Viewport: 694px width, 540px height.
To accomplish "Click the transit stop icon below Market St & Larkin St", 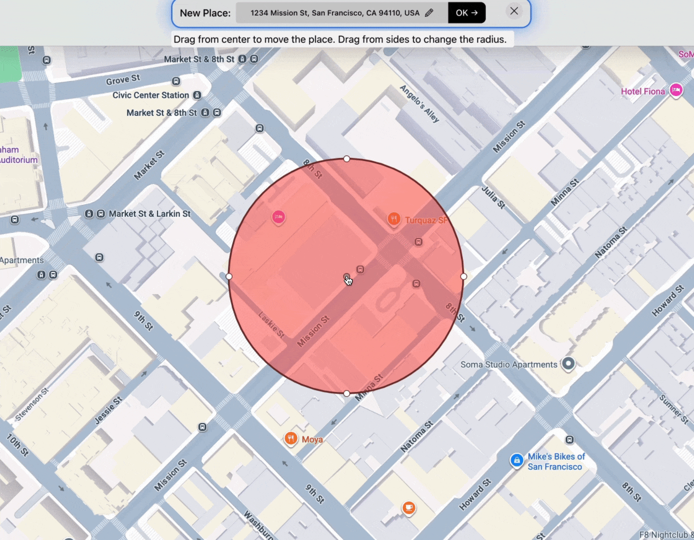I will coord(99,257).
